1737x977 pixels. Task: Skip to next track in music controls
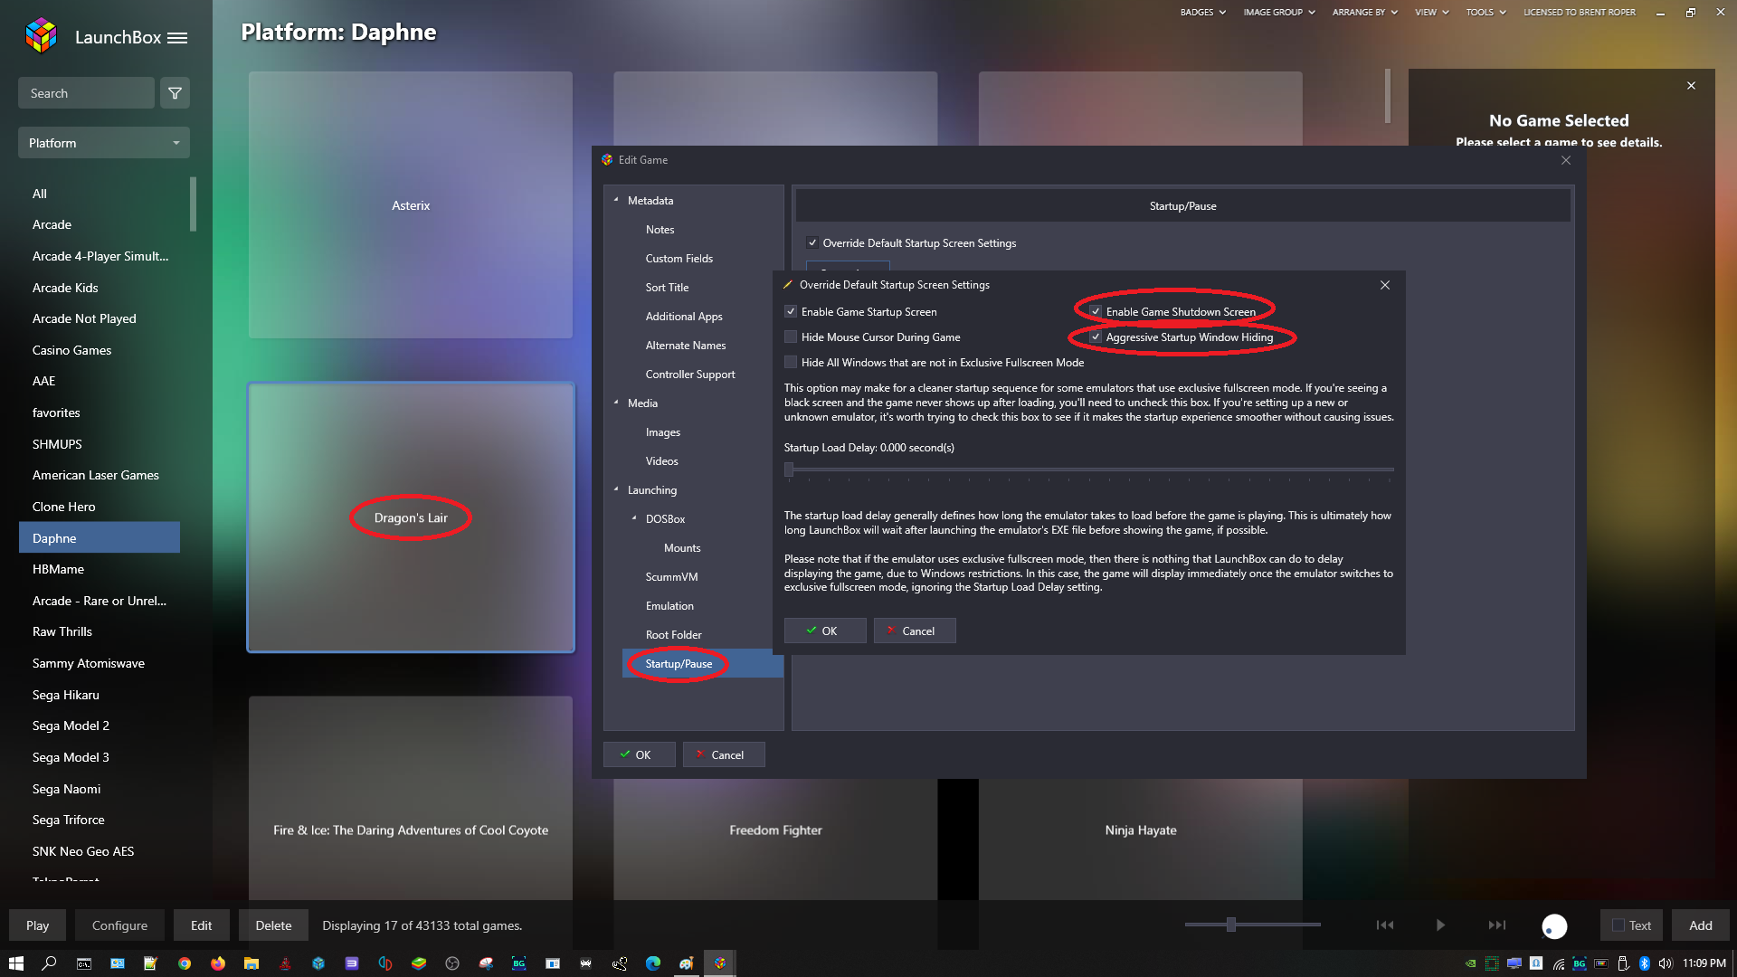pos(1497,925)
